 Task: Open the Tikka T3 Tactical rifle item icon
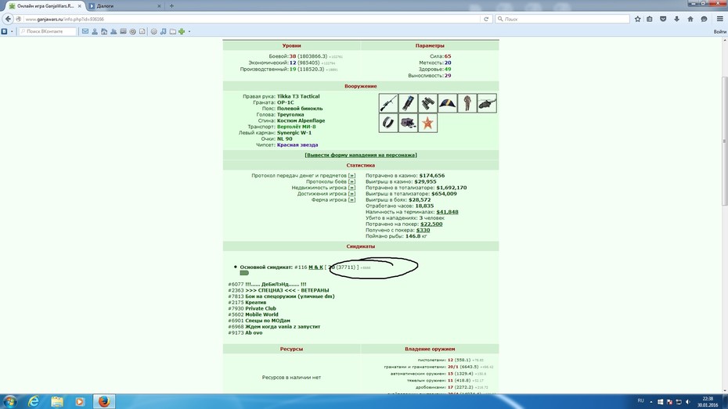tap(388, 103)
